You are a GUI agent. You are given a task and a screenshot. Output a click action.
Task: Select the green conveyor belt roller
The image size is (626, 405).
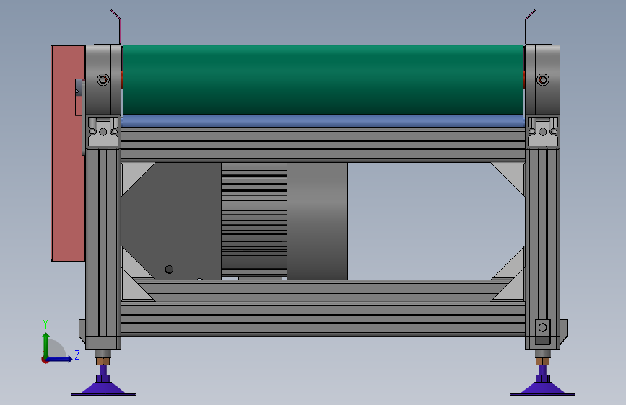pyautogui.click(x=323, y=80)
